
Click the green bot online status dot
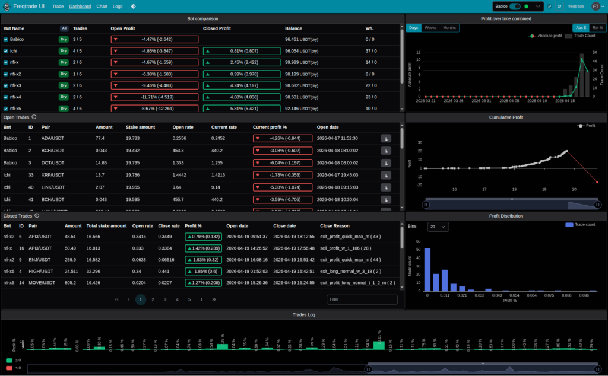click(x=526, y=7)
